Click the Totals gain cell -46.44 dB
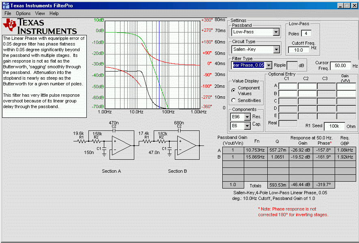The height and width of the screenshot is (243, 359). 301,185
